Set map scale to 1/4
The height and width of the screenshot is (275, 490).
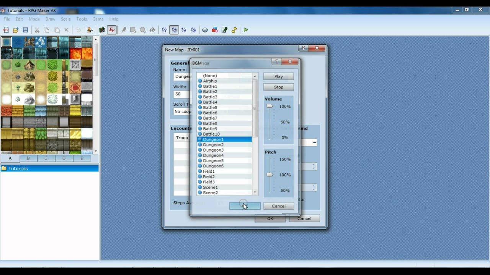click(x=184, y=30)
